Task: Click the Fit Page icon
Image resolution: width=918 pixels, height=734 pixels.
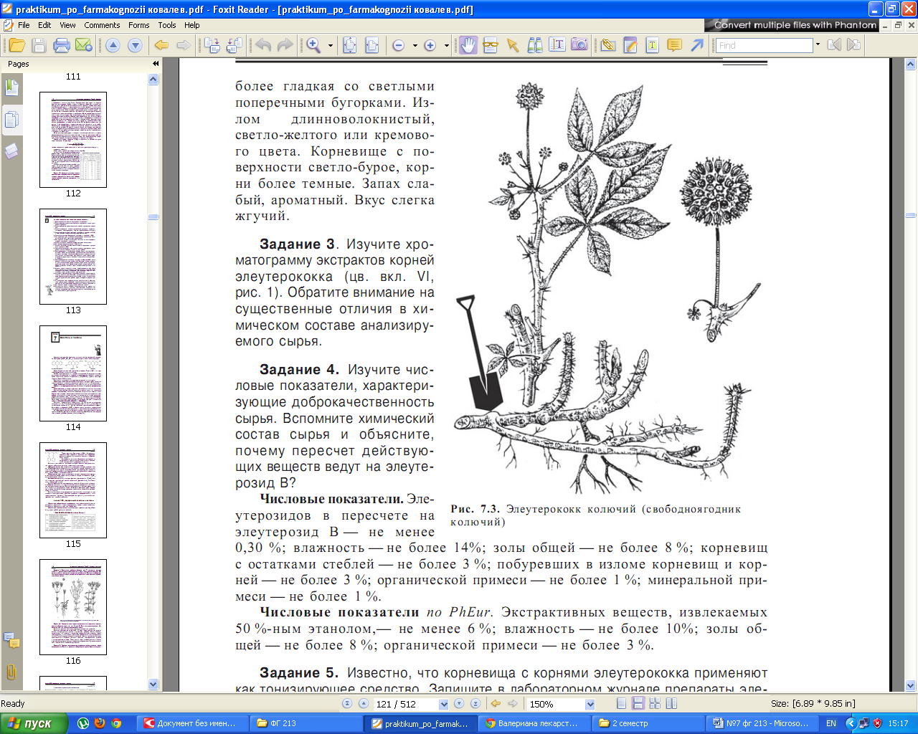Action: [350, 45]
